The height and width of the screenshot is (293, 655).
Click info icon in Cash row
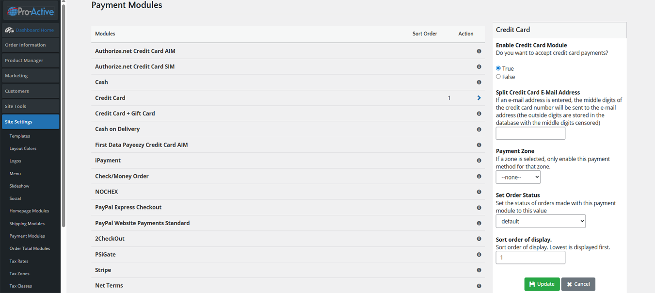click(x=479, y=82)
